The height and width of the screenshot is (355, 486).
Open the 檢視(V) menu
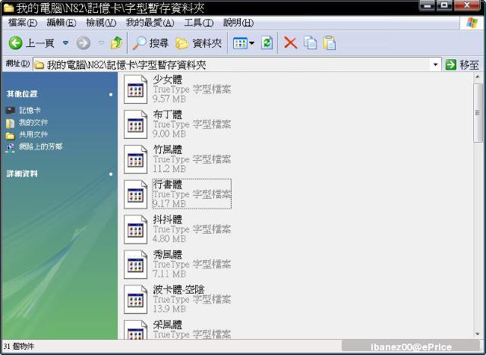101,23
